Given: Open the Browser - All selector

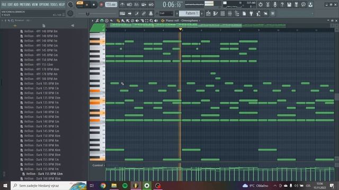Looking at the screenshot, I should [22, 21].
